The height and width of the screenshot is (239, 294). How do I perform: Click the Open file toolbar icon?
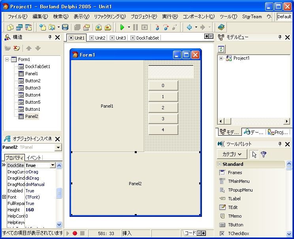point(51,27)
